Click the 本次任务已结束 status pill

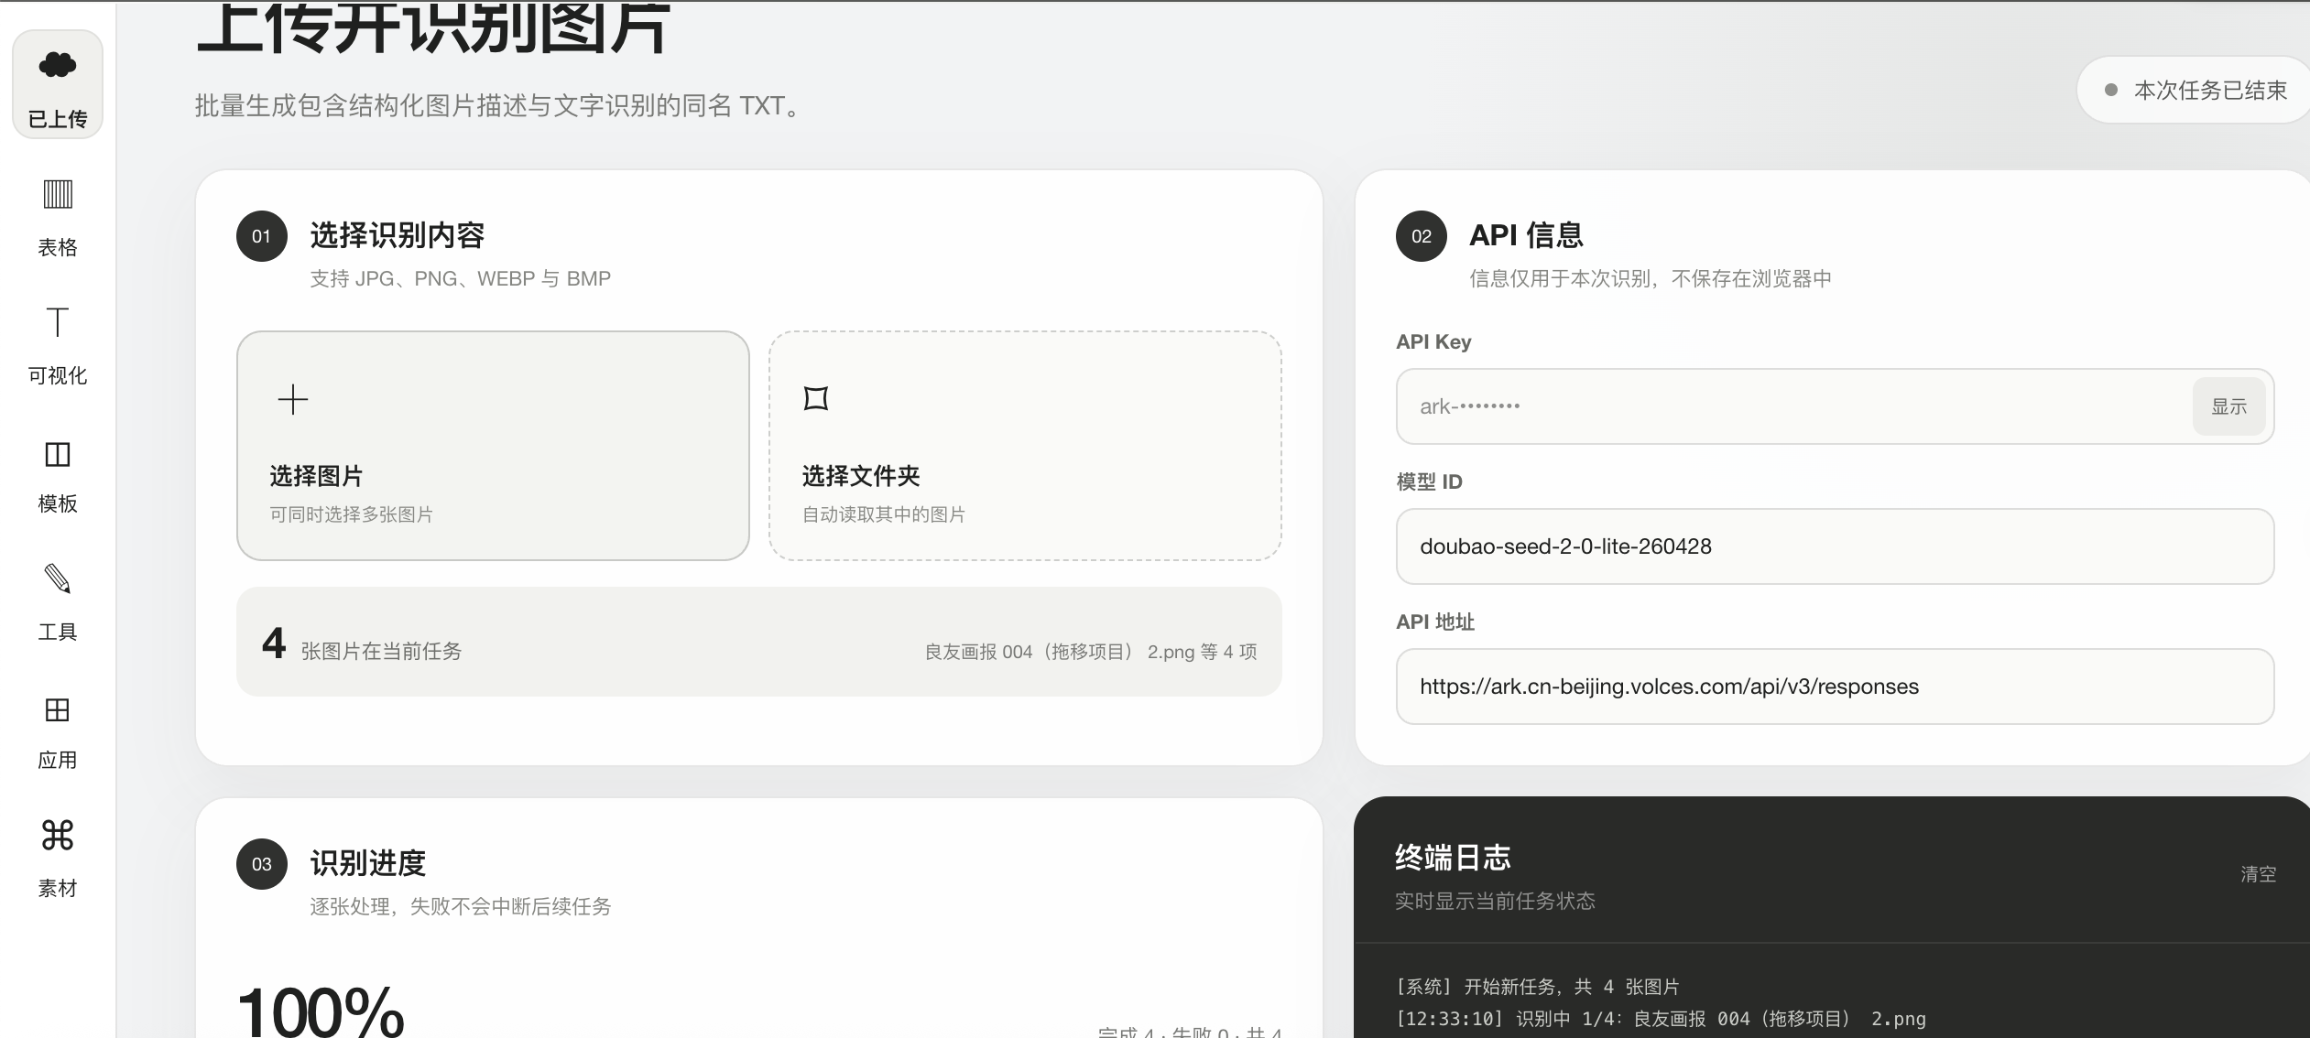[x=2196, y=90]
